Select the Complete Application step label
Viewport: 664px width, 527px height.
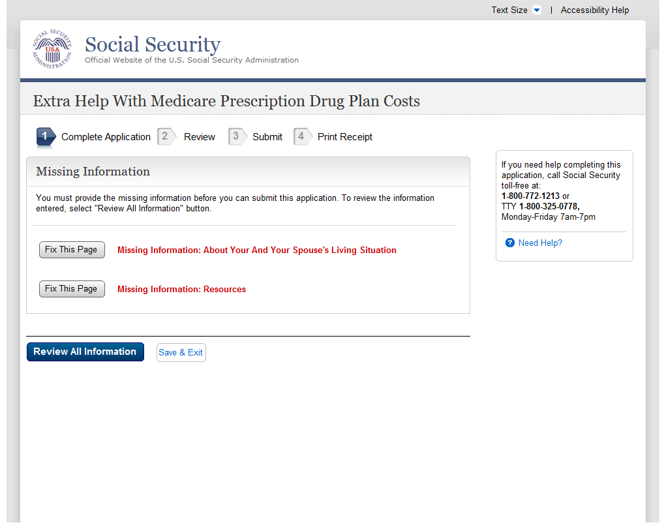pos(106,137)
